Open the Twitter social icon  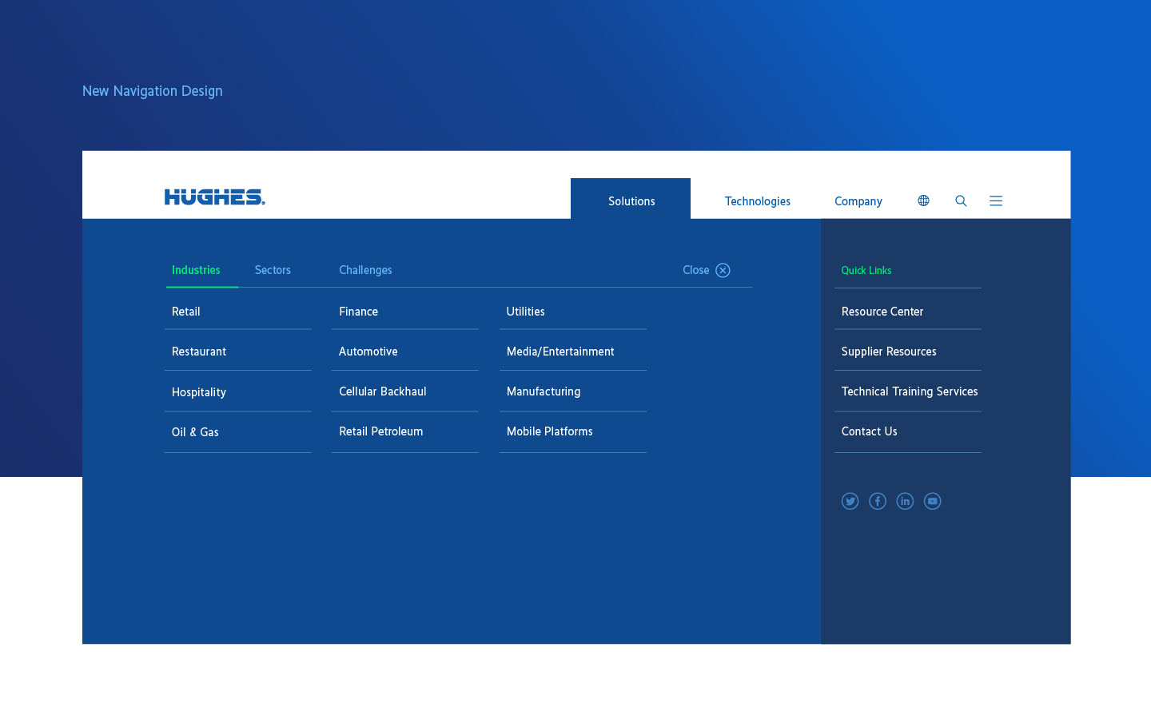[850, 501]
